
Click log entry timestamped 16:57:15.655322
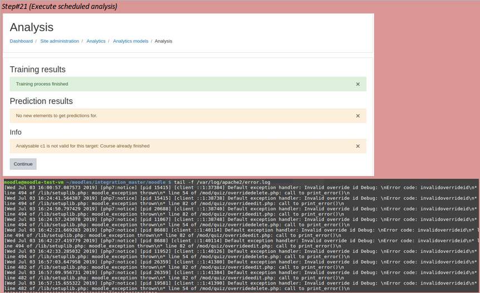point(240,286)
